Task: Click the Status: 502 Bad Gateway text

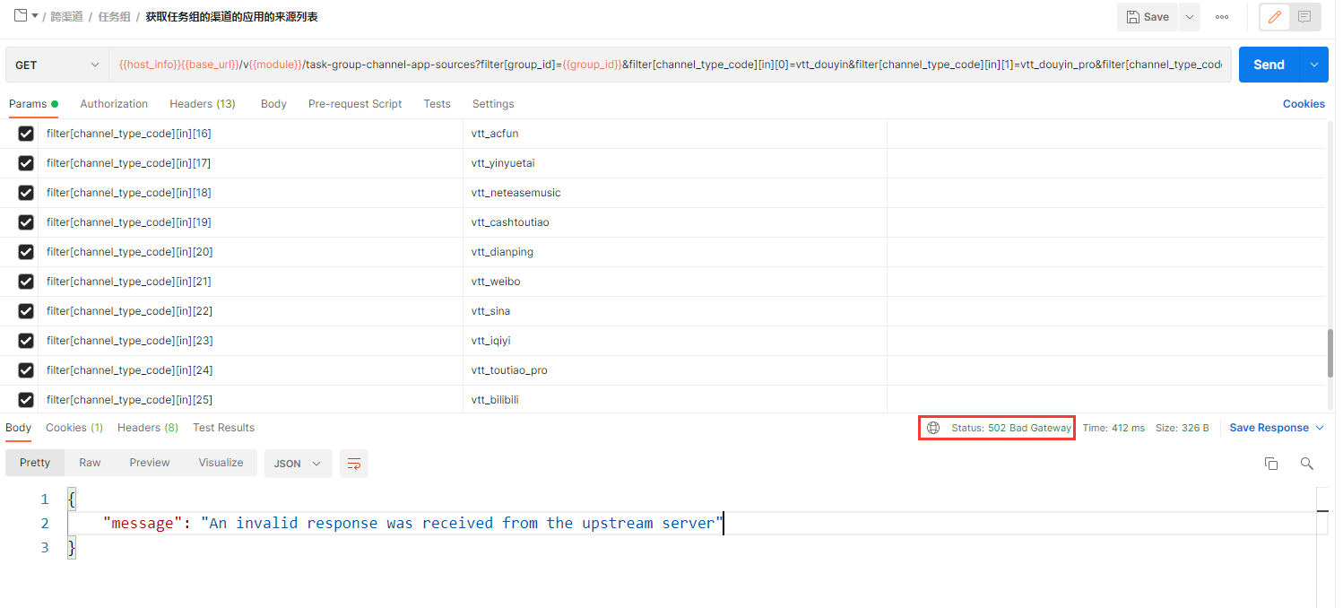Action: [x=1011, y=428]
